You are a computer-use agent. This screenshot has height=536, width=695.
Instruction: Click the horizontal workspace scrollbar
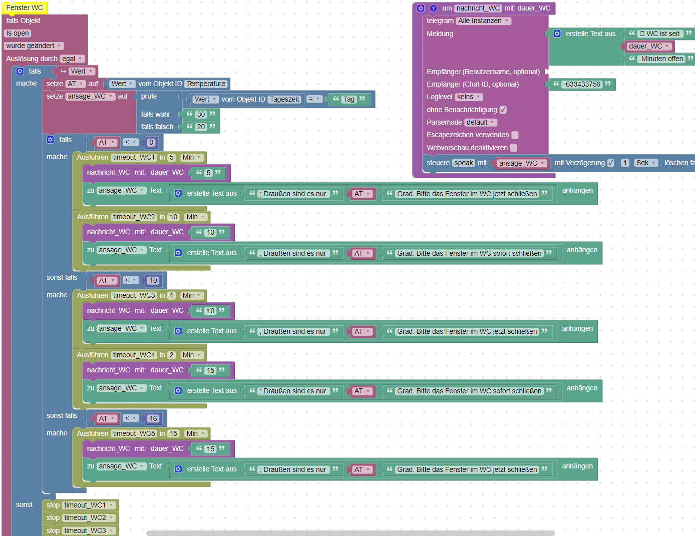(x=351, y=533)
